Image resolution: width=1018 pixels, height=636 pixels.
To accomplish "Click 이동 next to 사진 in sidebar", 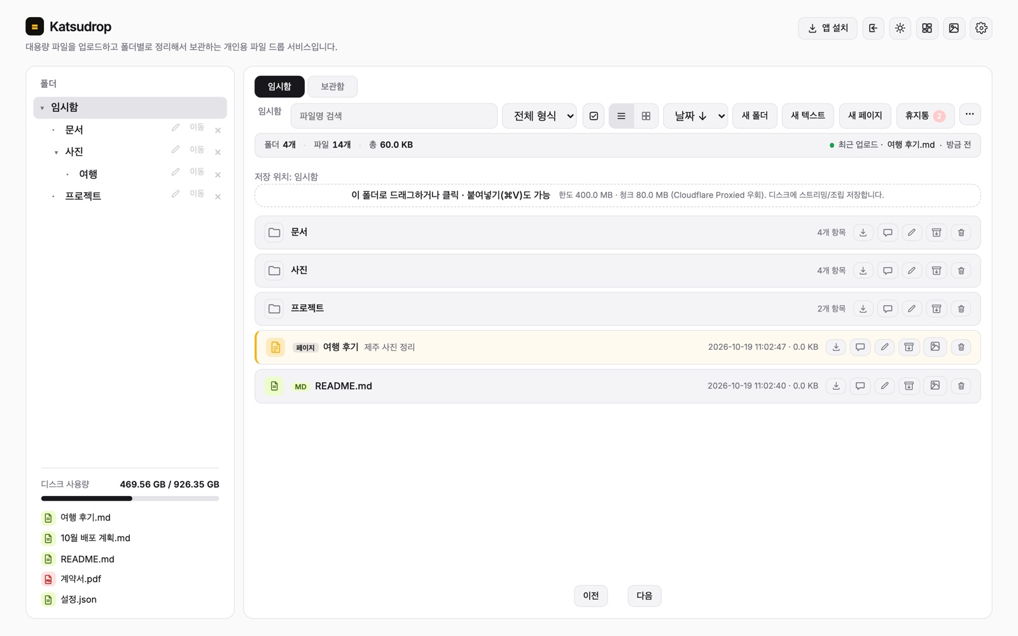I will pos(197,149).
